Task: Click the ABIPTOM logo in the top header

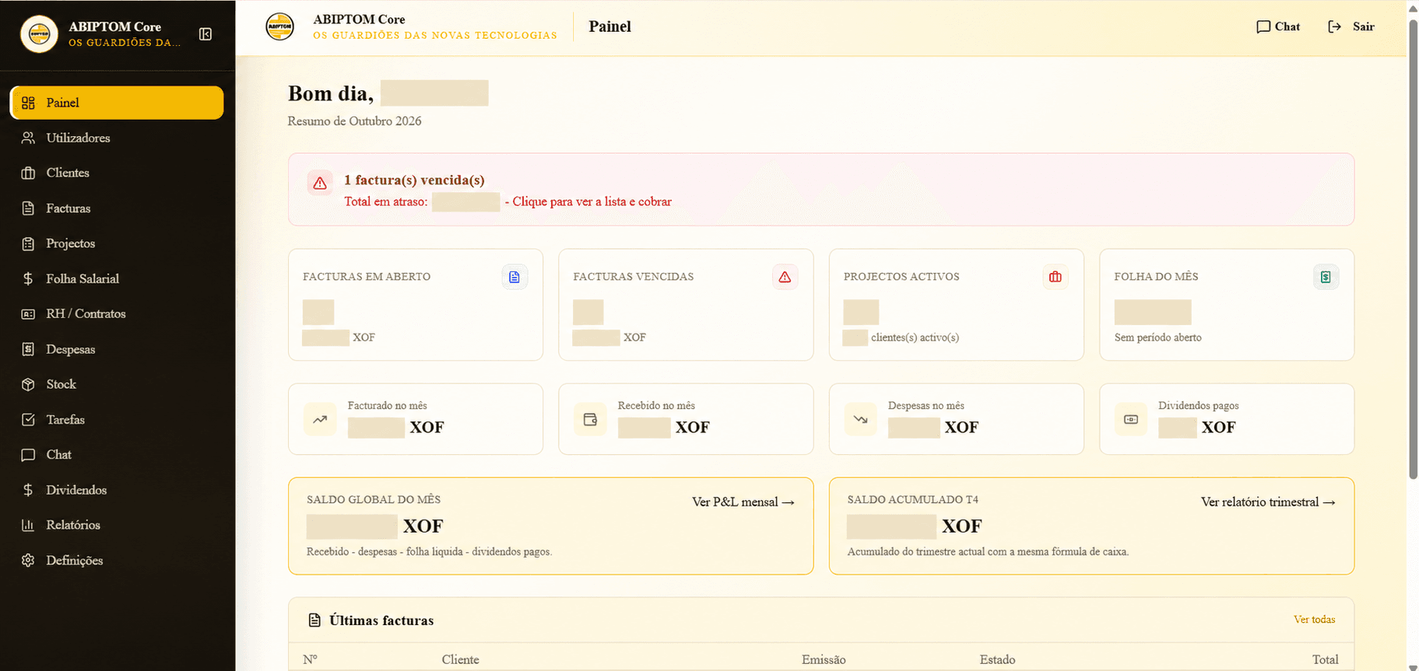Action: [280, 26]
